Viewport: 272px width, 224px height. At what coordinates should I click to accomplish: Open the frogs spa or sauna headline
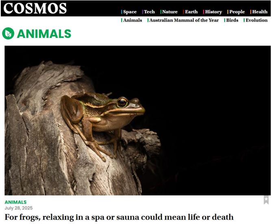click(x=119, y=217)
